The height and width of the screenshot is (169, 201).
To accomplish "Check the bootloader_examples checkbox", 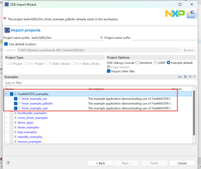I will [12, 113].
